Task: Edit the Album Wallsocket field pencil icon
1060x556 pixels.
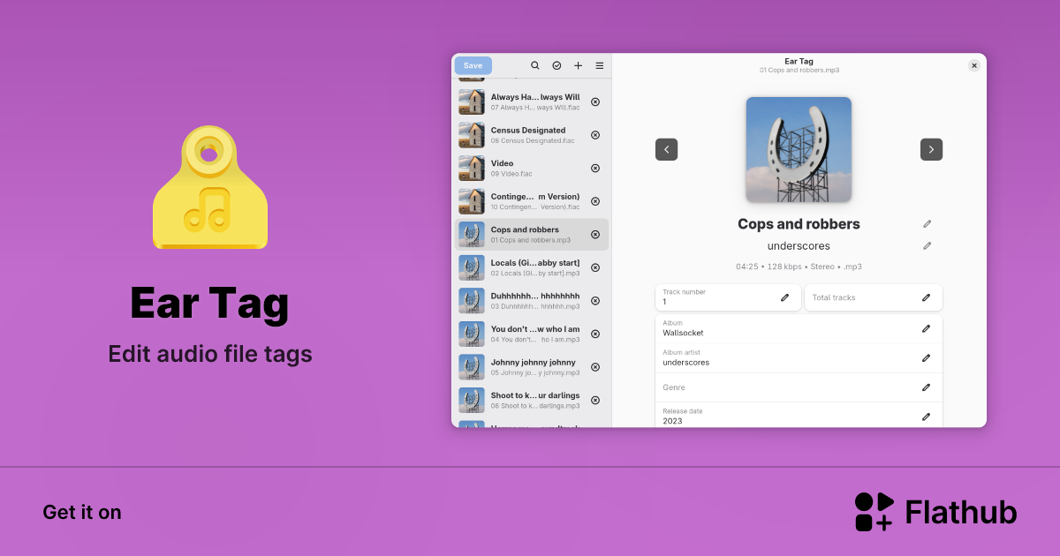Action: 926,328
